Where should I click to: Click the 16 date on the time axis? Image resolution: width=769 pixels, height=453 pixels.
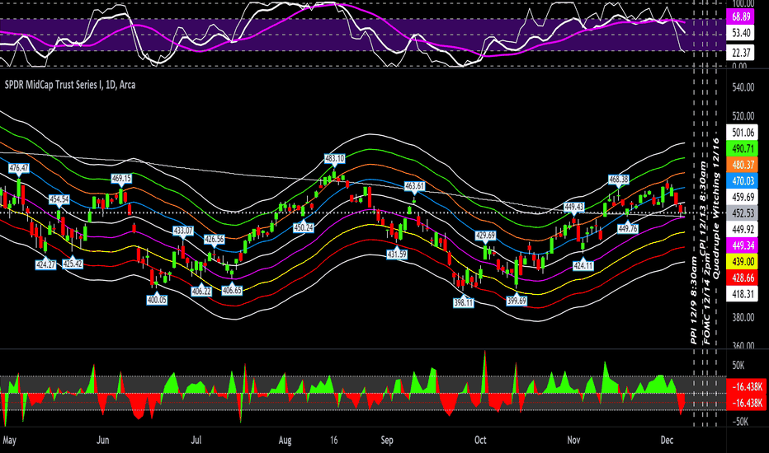[x=333, y=440]
